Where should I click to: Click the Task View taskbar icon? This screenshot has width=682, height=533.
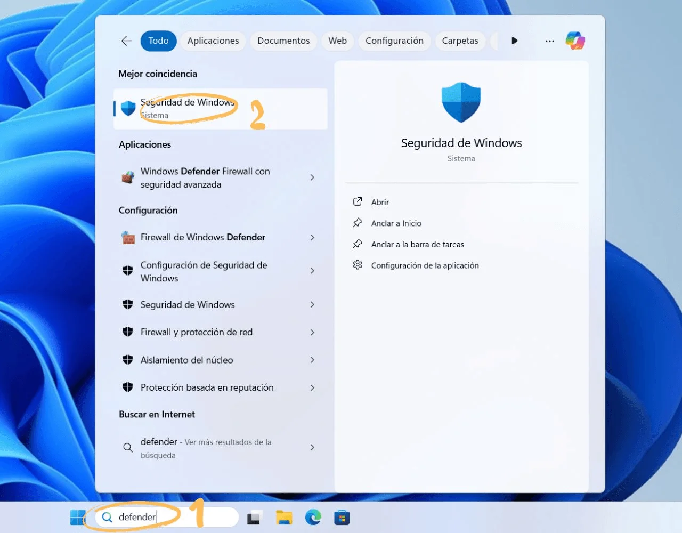(x=255, y=517)
